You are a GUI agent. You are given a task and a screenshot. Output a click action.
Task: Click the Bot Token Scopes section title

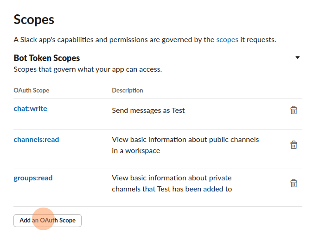click(47, 58)
